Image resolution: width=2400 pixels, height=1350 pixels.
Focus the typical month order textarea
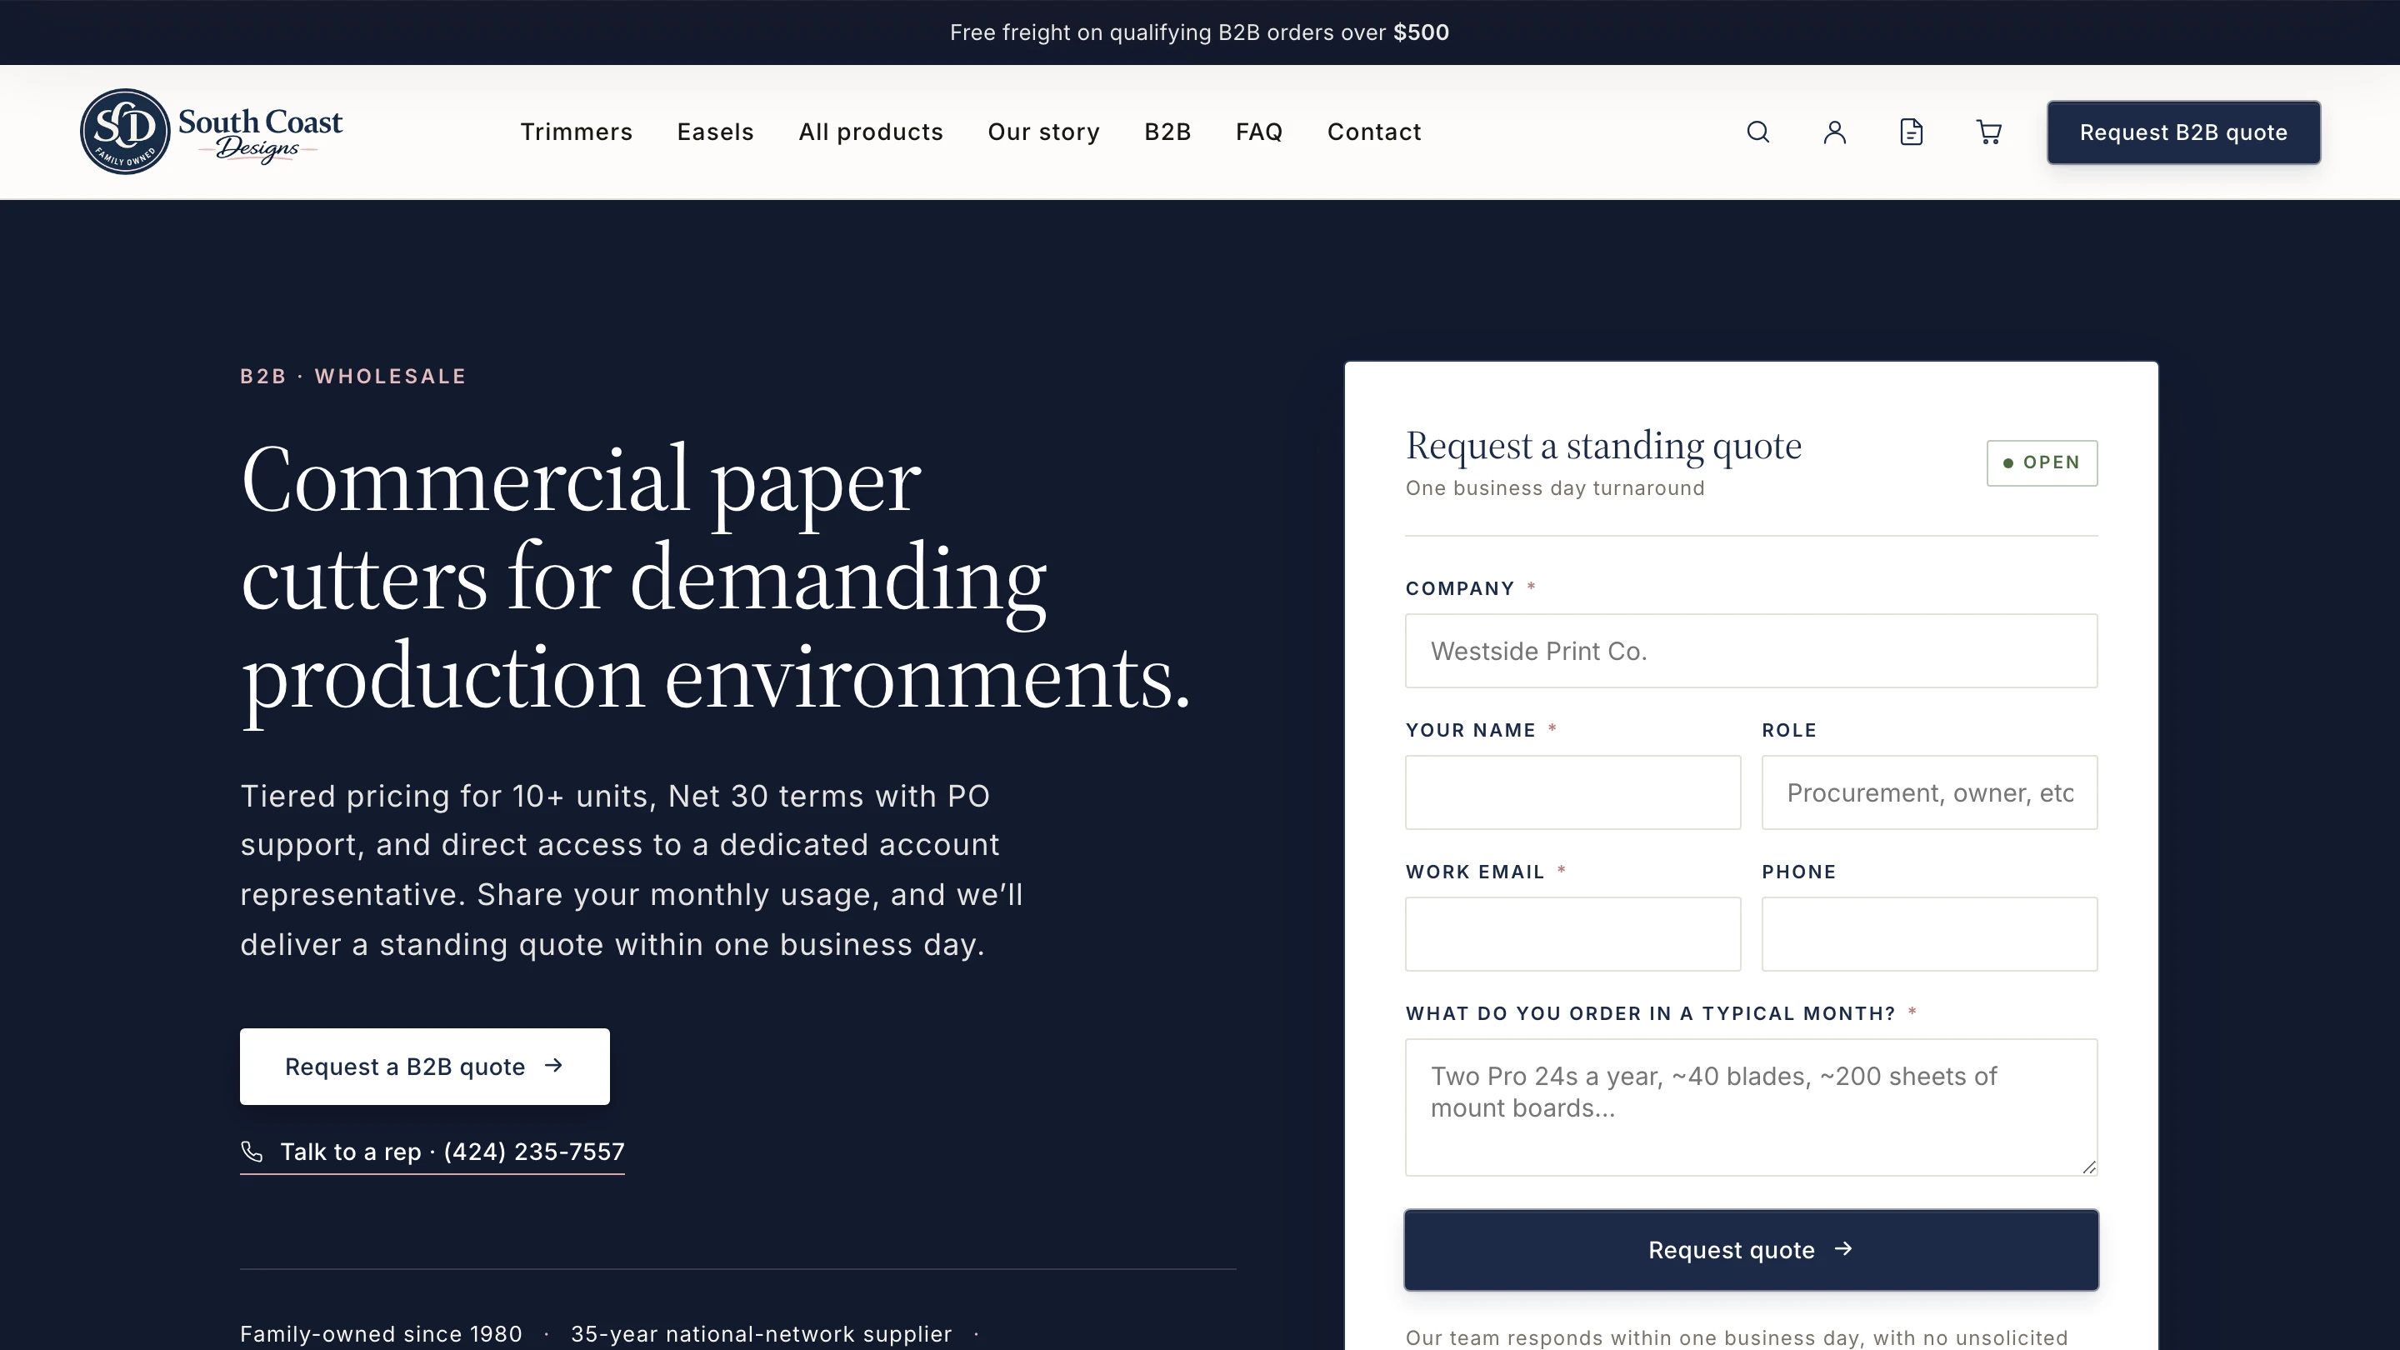[x=1751, y=1107]
